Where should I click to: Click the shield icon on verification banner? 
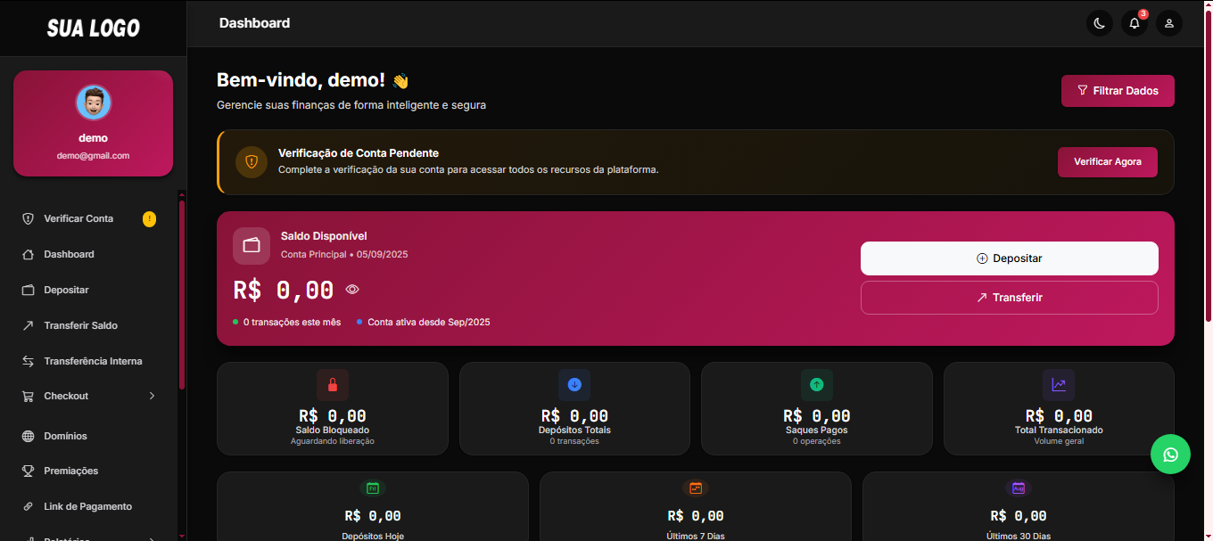pyautogui.click(x=251, y=162)
